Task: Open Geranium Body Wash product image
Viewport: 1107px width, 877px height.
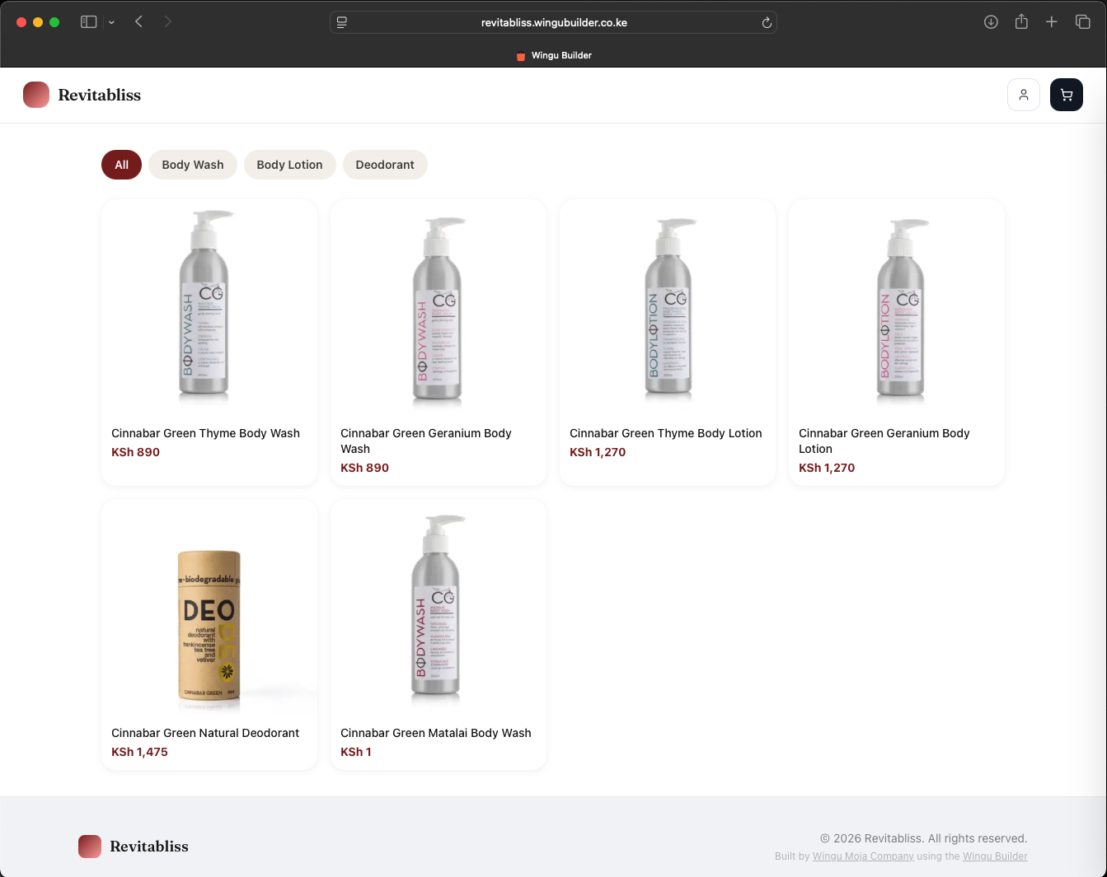Action: tap(439, 307)
